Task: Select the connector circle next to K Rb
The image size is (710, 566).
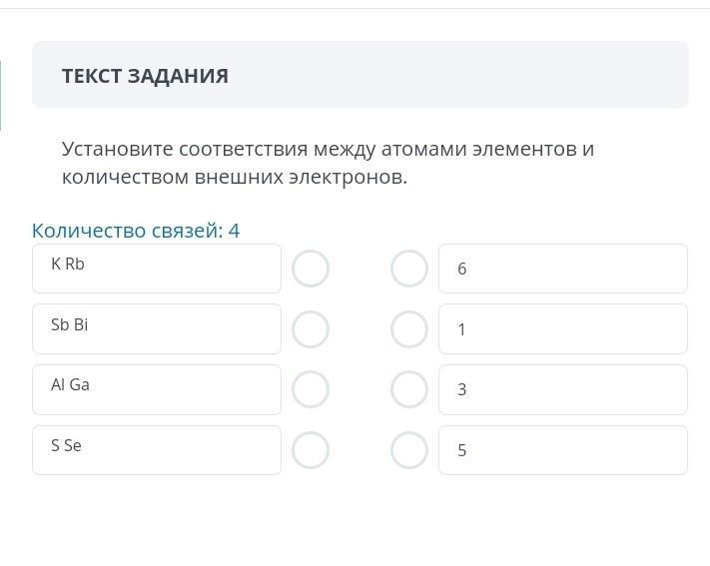Action: (x=311, y=269)
